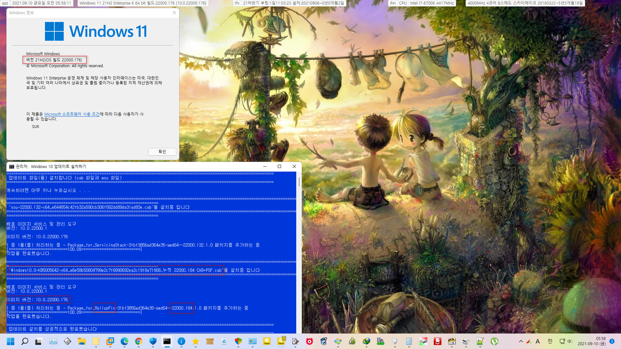The width and height of the screenshot is (621, 349).
Task: Open the notification center badge showing 3
Action: pyautogui.click(x=612, y=341)
